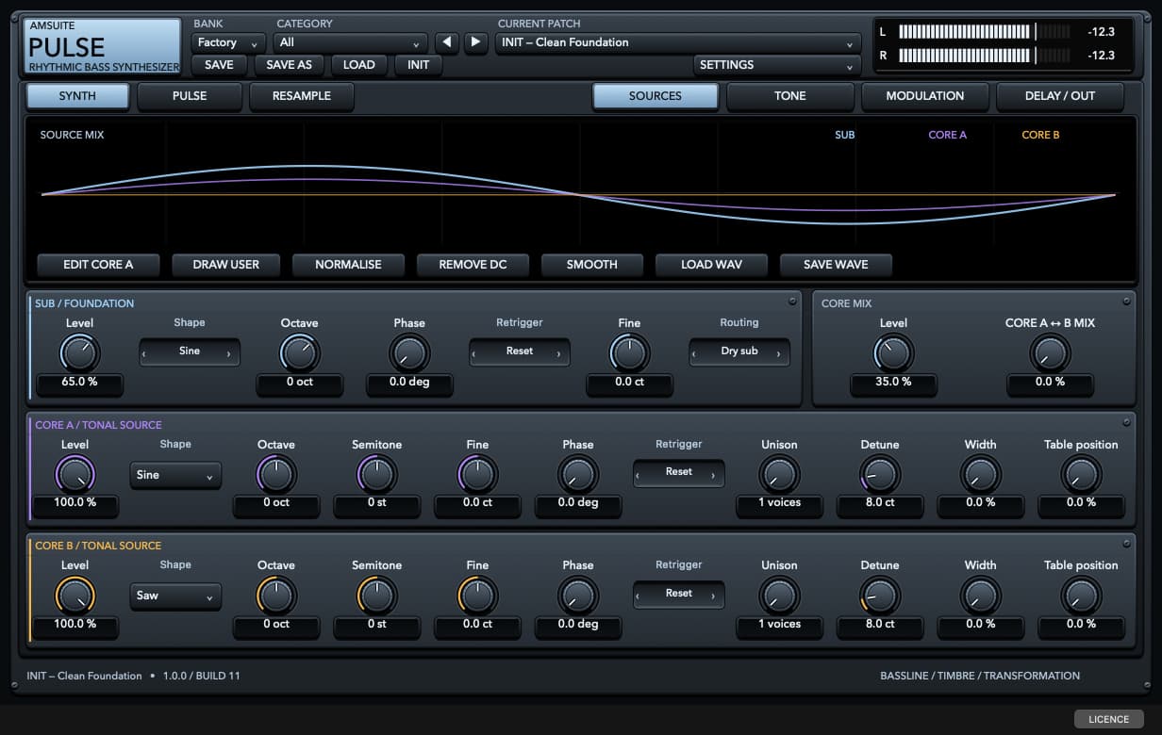The image size is (1162, 735).
Task: Toggle the Core B panel power dot
Action: coord(1126,544)
